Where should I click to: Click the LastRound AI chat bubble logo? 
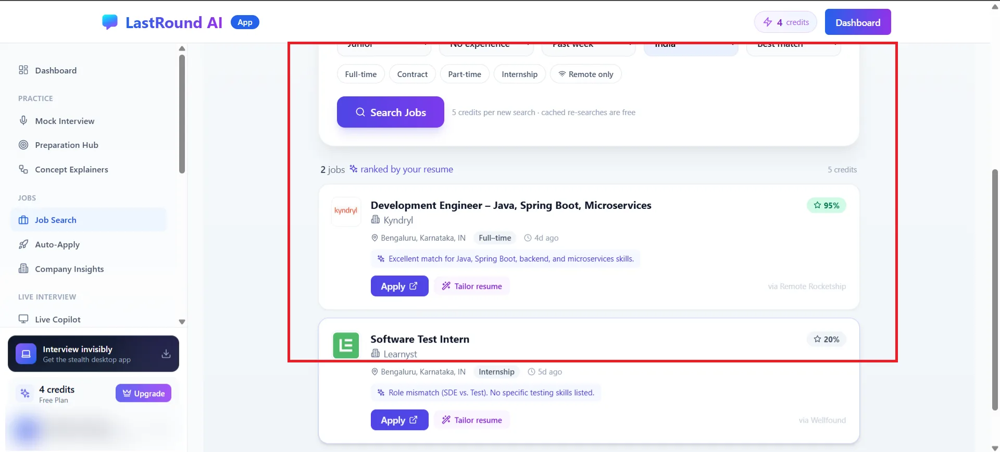point(110,22)
